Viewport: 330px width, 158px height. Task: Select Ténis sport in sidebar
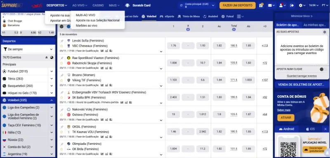pyautogui.click(x=15, y=79)
